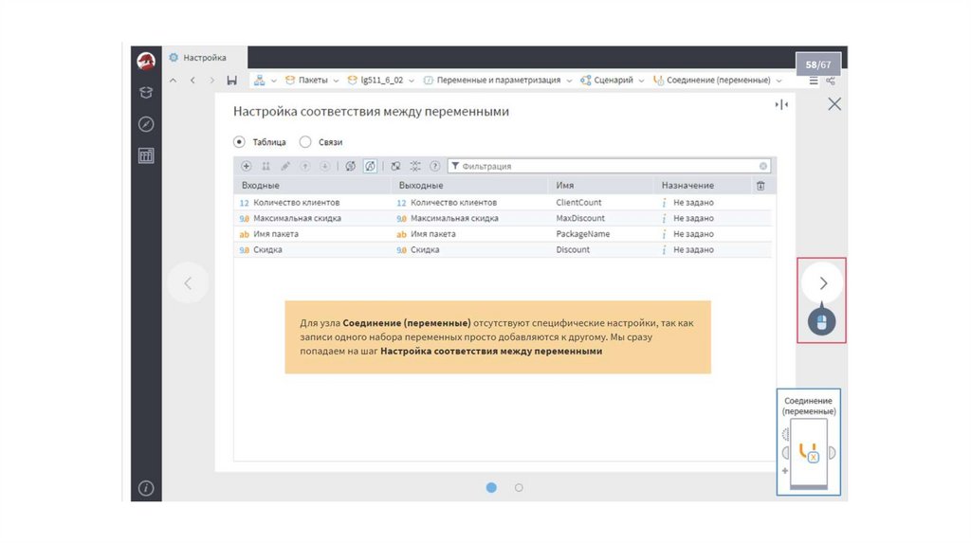The image size is (971, 544).
Task: Toggle the Назначение value for ClientCount row
Action: coord(692,203)
